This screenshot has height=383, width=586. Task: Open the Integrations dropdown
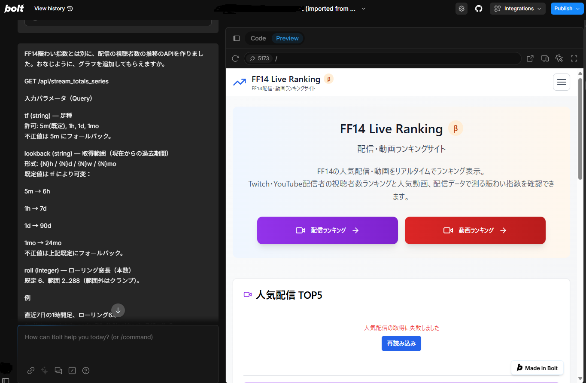[x=517, y=9]
